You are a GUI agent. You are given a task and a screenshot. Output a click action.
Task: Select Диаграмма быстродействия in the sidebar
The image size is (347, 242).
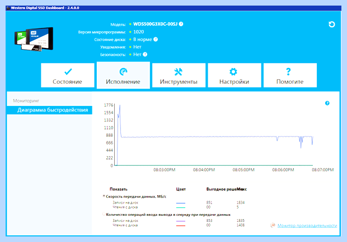[x=50, y=110]
